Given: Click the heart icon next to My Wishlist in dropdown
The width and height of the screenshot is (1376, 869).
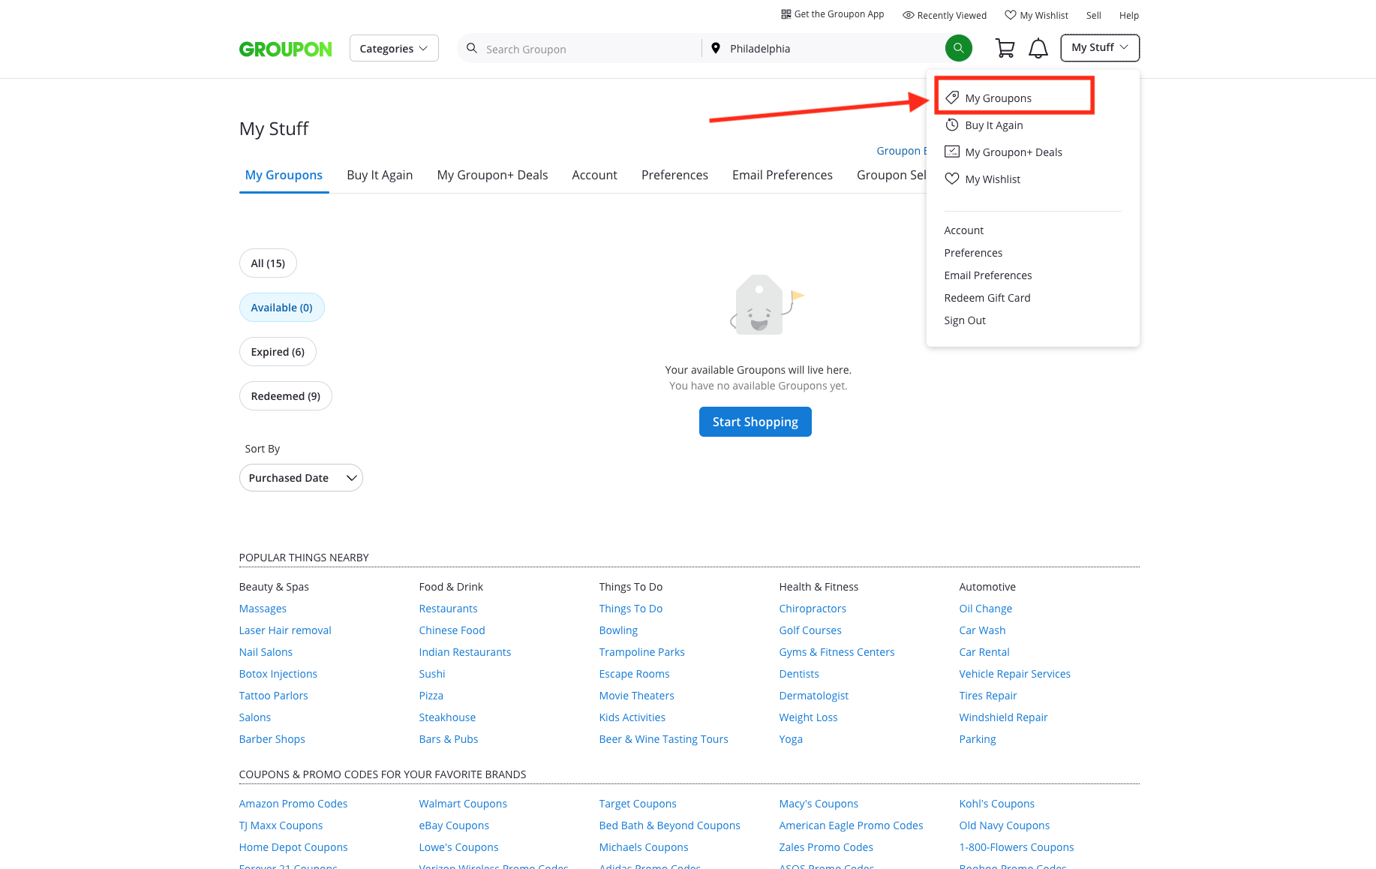Looking at the screenshot, I should point(952,179).
